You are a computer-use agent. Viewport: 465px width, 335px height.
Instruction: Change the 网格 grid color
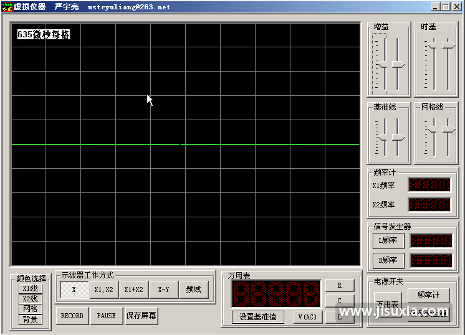(30, 309)
